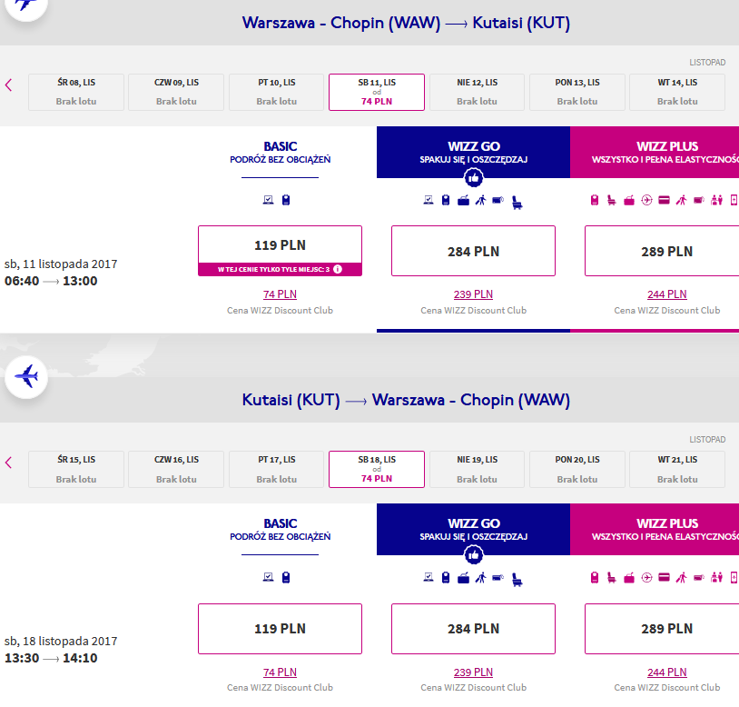739x707 pixels.
Task: Click backpack icon under return BASIC fare
Action: click(x=286, y=577)
